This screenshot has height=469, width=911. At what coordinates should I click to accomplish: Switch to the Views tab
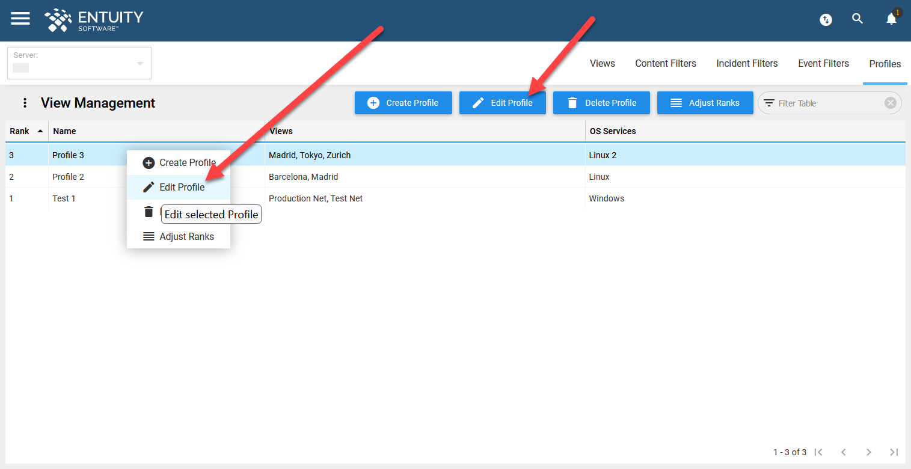603,63
